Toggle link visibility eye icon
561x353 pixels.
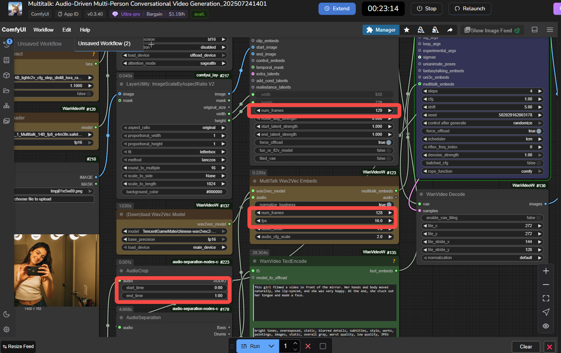pos(546,326)
